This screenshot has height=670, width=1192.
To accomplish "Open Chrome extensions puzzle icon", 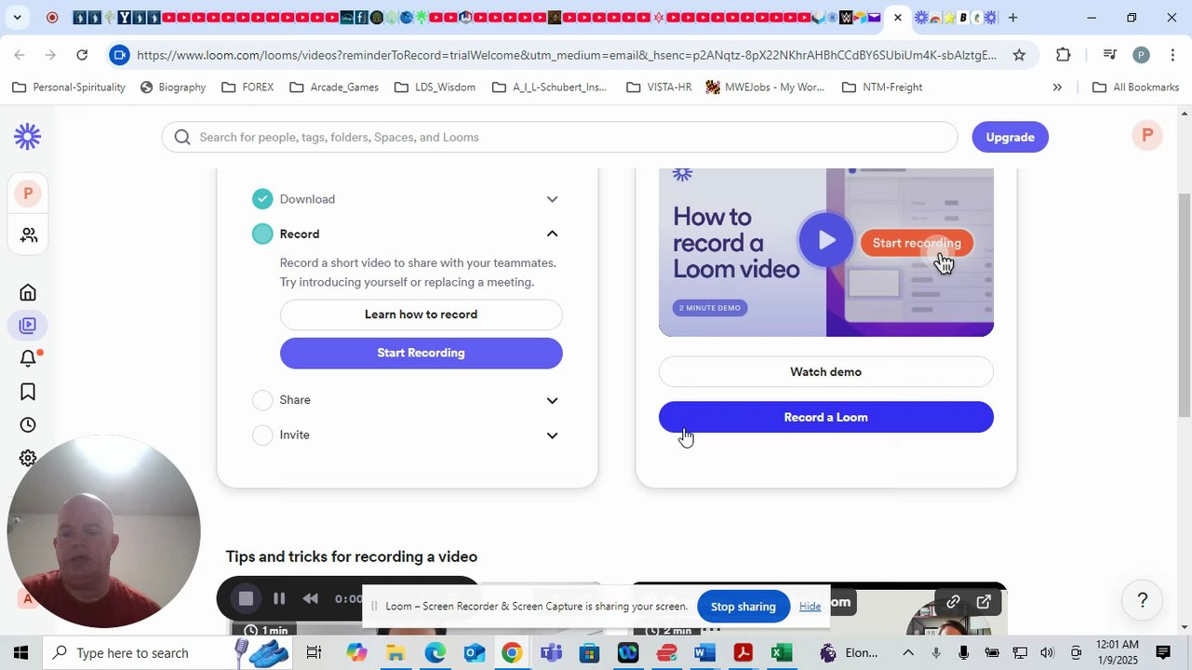I will click(x=1064, y=55).
